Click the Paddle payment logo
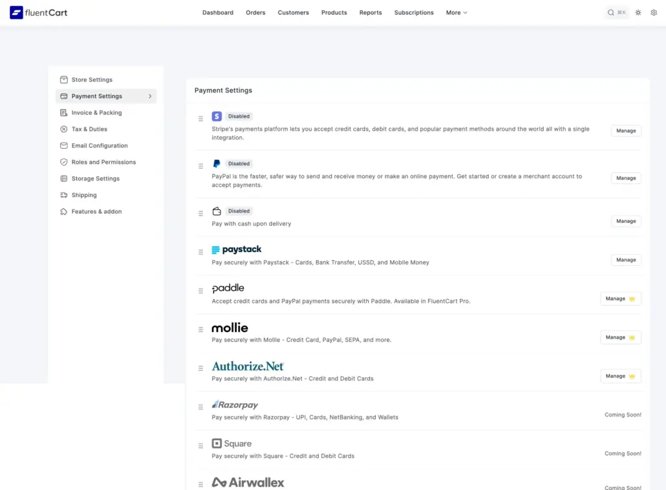The height and width of the screenshot is (490, 666). [x=228, y=288]
